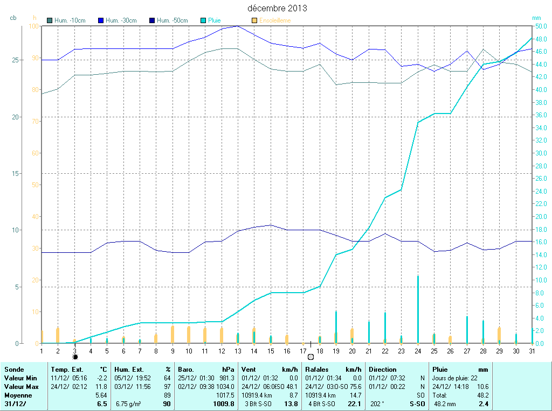Click the Hum. -30cm blue legend square
Screen dimensions: 552x411
point(100,20)
